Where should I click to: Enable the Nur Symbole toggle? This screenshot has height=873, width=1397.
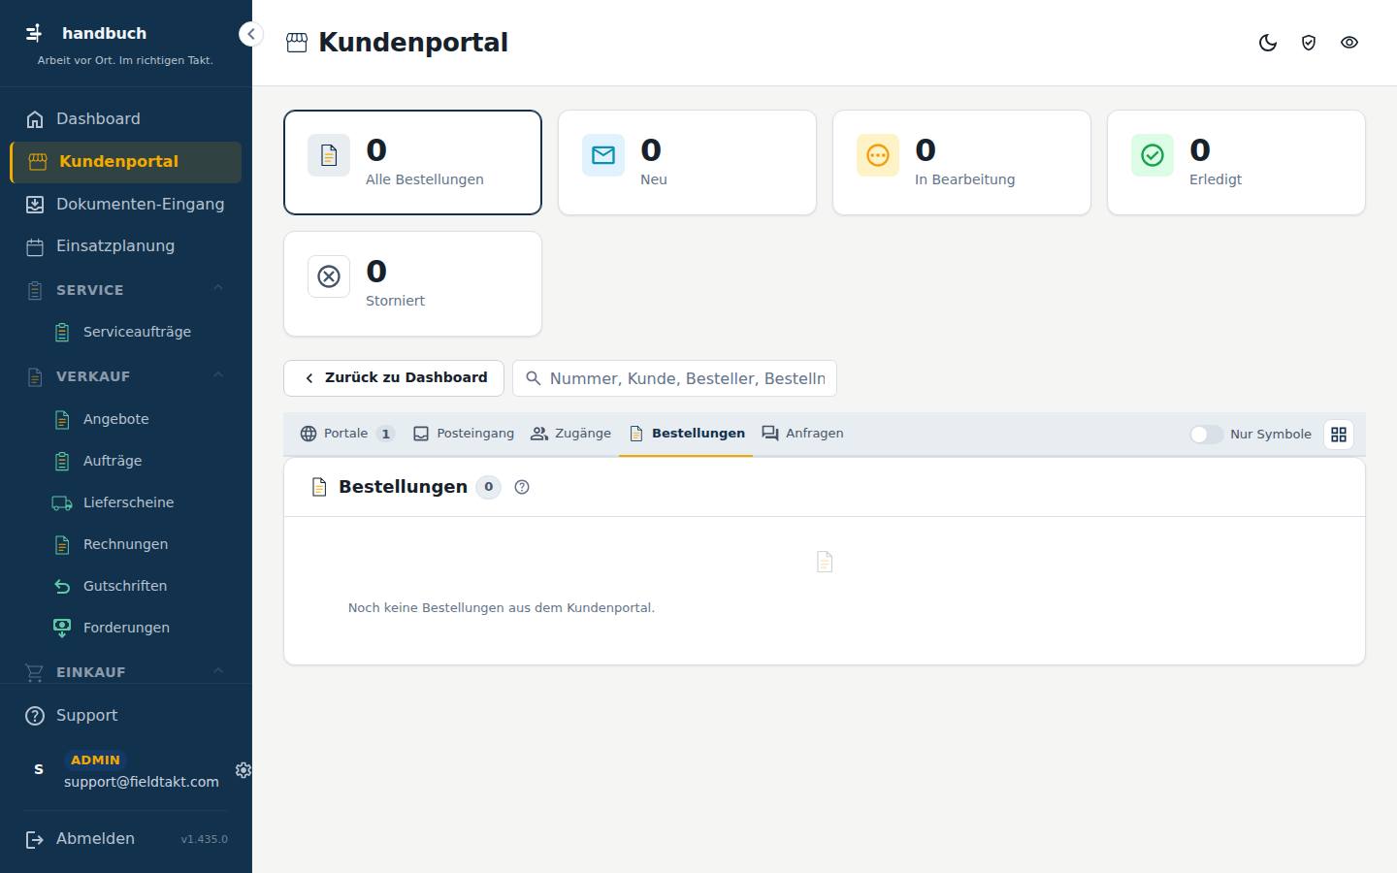click(x=1206, y=435)
